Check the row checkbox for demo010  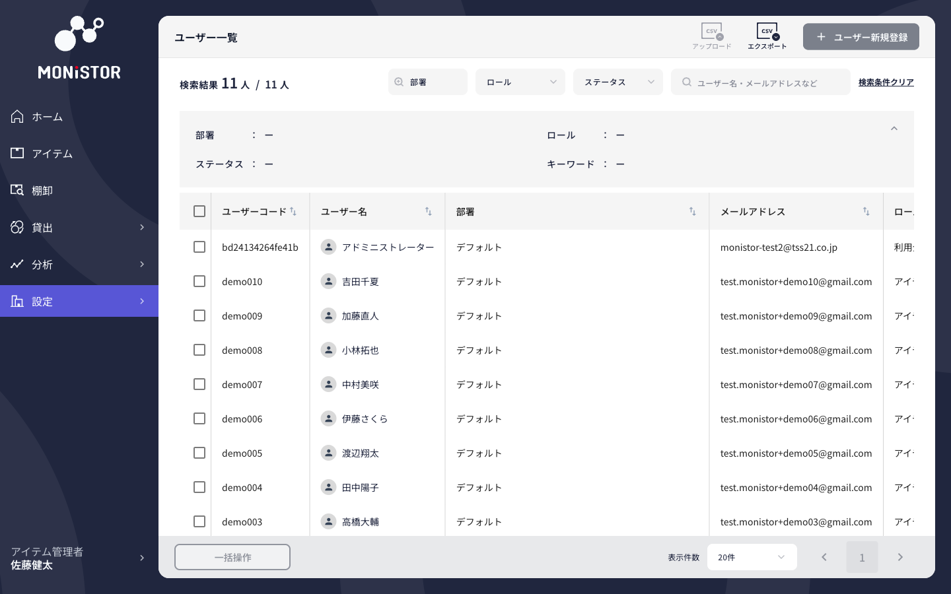coord(199,281)
